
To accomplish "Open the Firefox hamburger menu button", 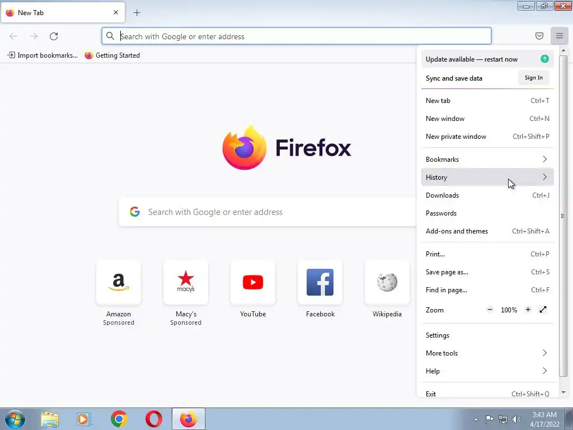I will (x=559, y=36).
